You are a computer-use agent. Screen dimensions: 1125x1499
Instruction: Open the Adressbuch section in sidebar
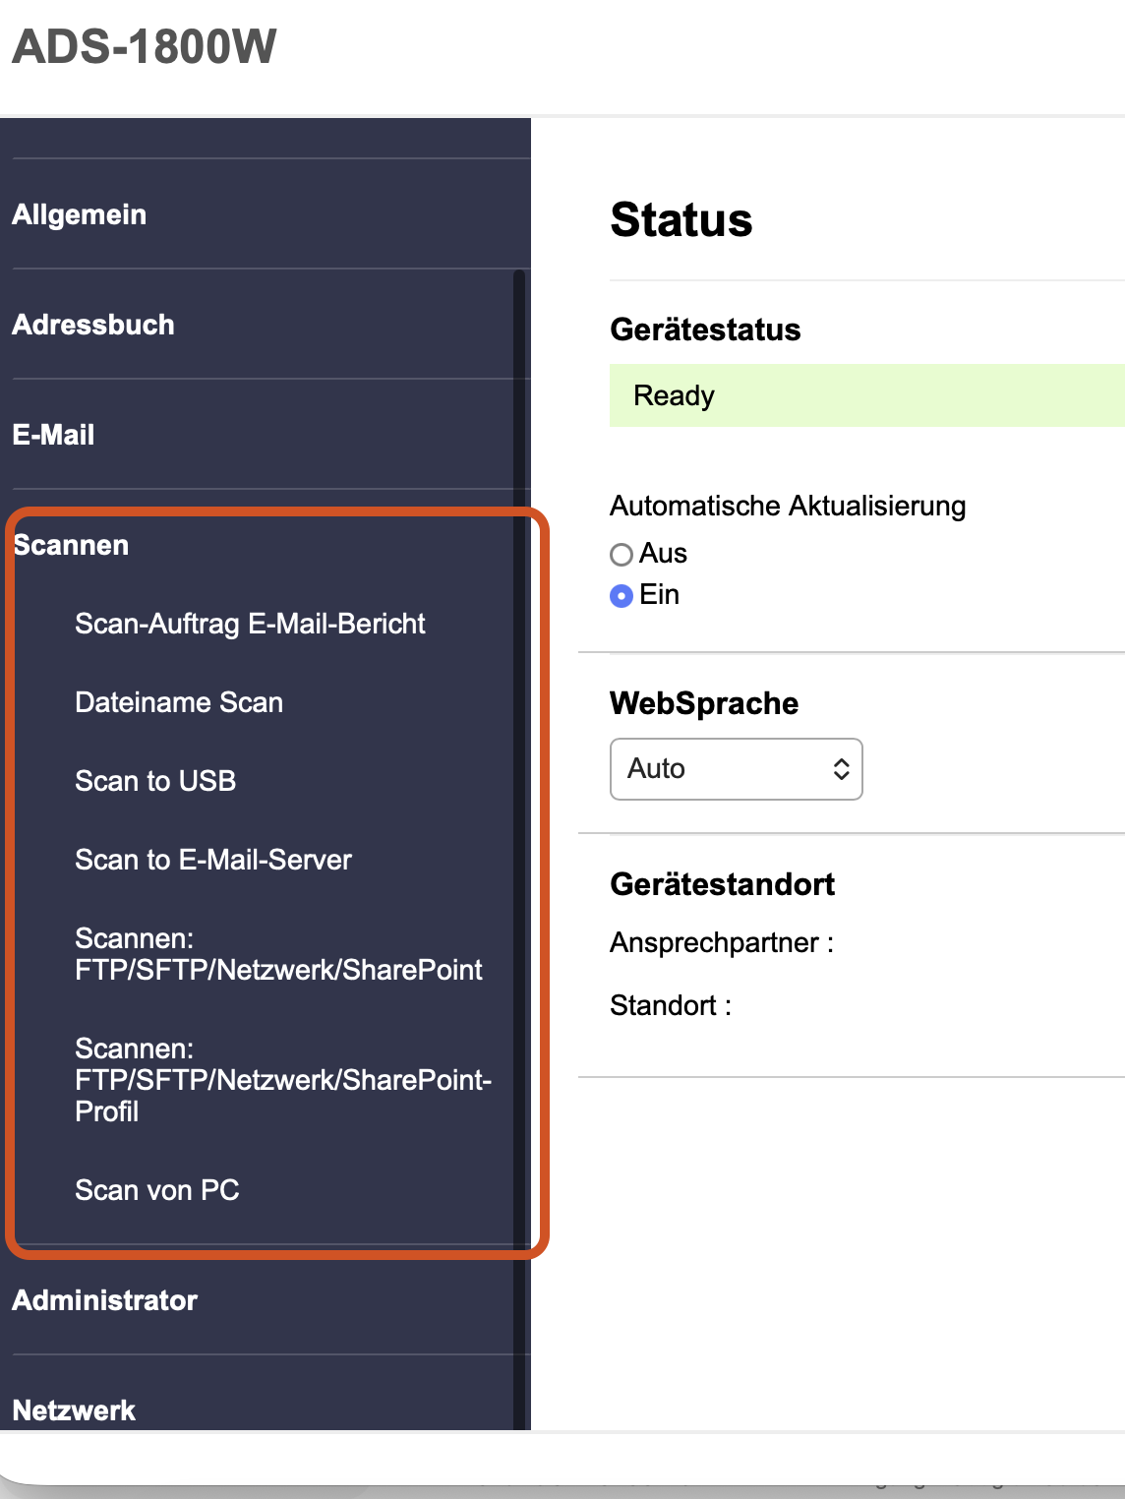click(x=93, y=325)
